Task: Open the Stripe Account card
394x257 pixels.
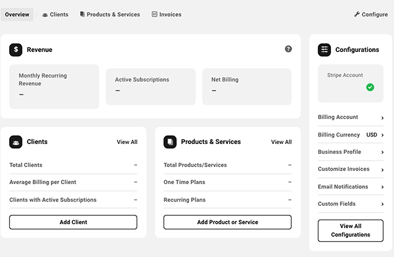Action: click(351, 83)
